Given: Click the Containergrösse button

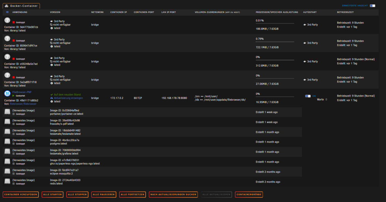Looking at the screenshot, I should [249, 194].
